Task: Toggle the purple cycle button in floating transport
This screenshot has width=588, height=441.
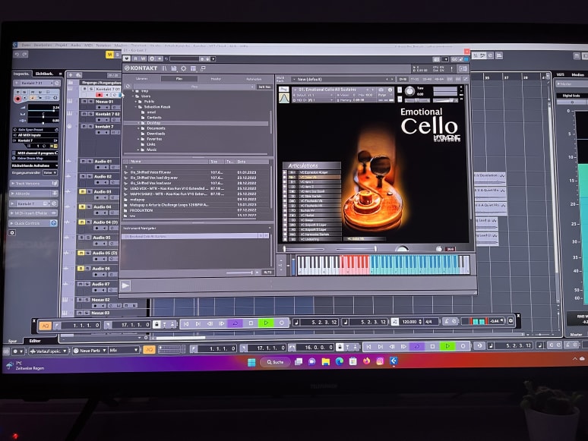Action: 236,323
